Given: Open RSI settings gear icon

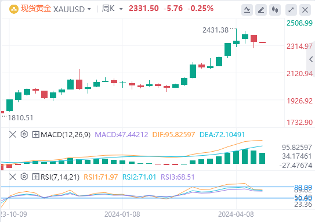Looking at the screenshot, I should point(24,177).
